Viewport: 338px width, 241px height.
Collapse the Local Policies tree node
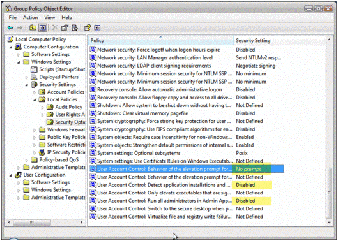35,100
